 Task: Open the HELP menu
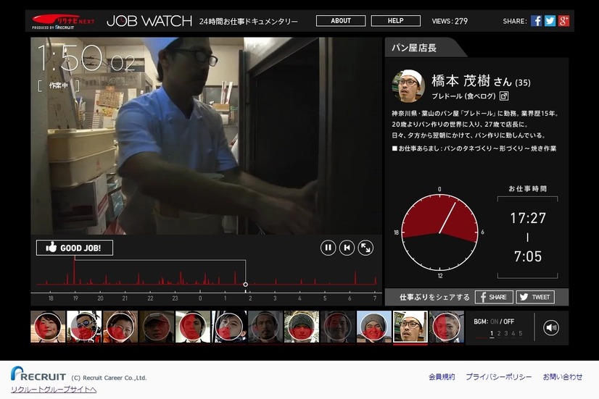(396, 21)
